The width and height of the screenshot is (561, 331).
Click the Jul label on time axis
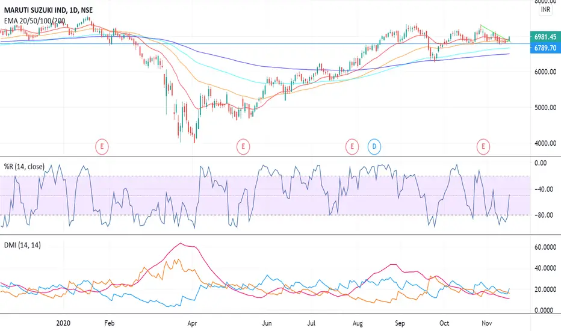pyautogui.click(x=311, y=323)
